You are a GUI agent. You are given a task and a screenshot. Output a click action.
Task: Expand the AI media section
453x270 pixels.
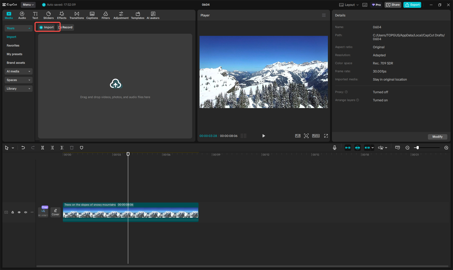tap(18, 71)
